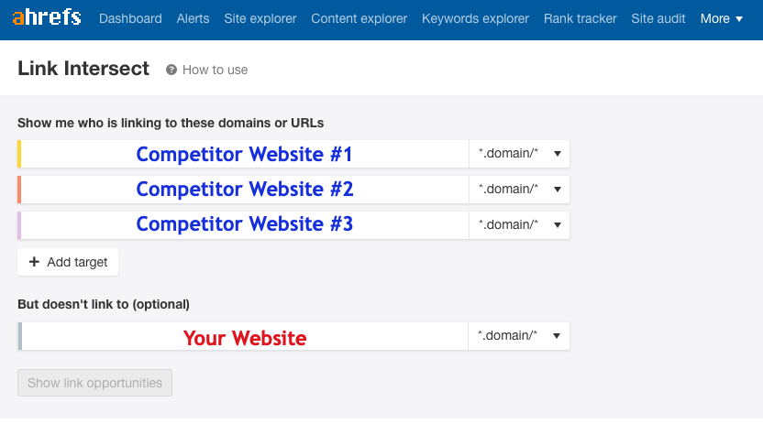Viewport: 763px width, 424px height.
Task: Open mode dropdown for Competitor Website #3
Action: [x=519, y=225]
